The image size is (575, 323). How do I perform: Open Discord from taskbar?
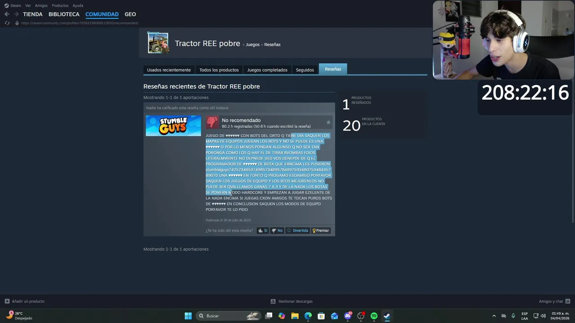point(348,316)
